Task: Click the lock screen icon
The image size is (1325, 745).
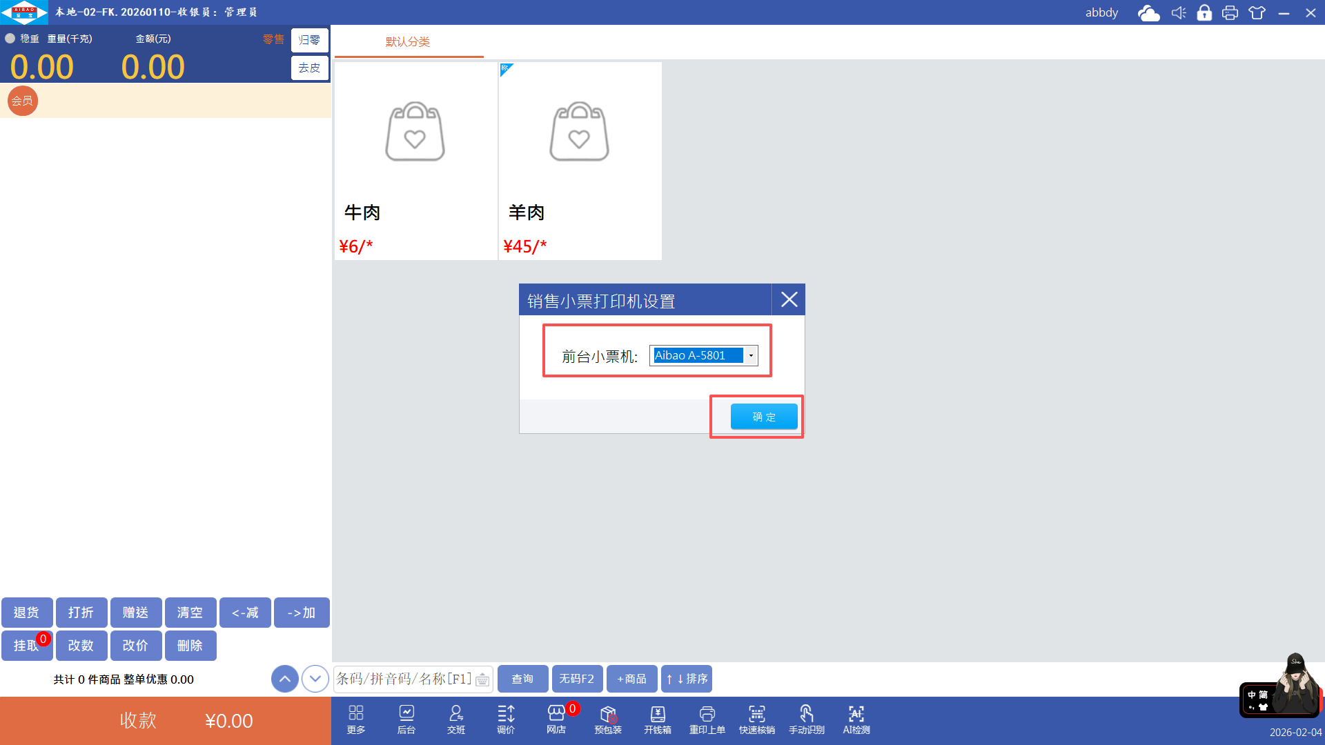Action: [x=1204, y=13]
